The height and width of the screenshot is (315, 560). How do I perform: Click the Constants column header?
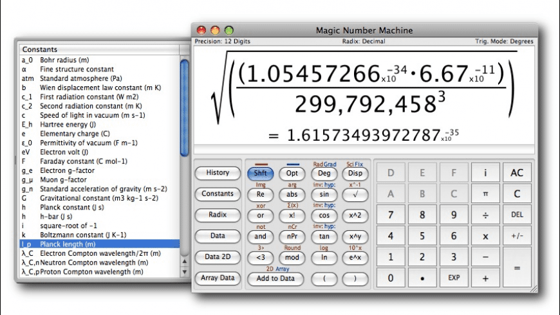(x=99, y=50)
